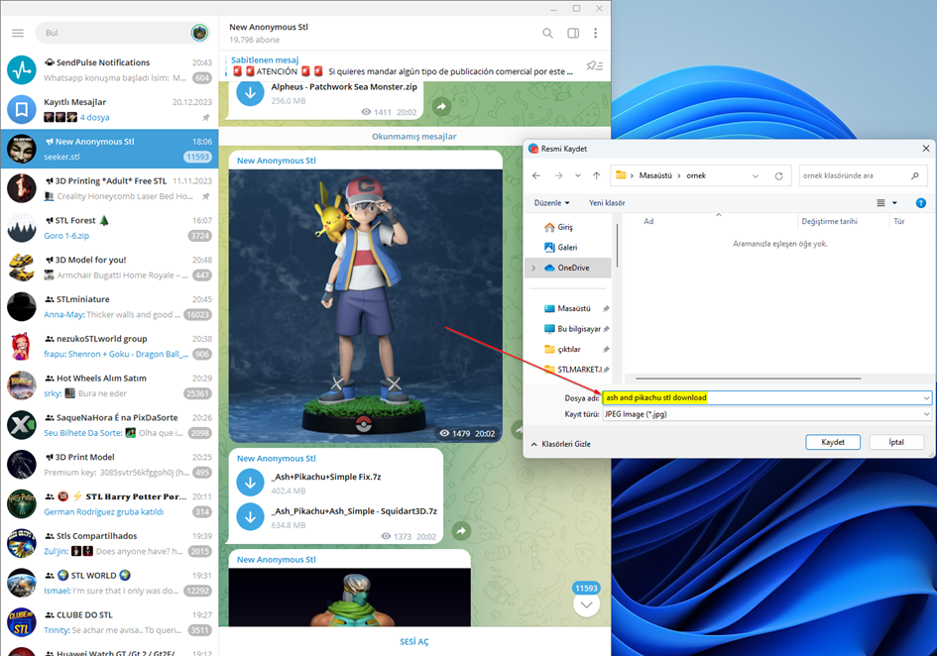Click the search icon in folder search box
The image size is (937, 656).
click(x=914, y=175)
